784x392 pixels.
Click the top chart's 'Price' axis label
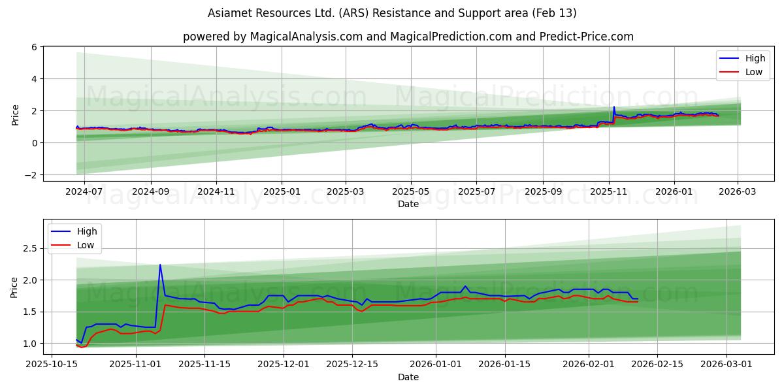point(16,114)
